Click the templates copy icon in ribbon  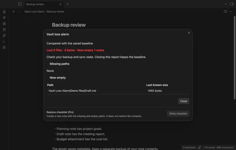4,35
